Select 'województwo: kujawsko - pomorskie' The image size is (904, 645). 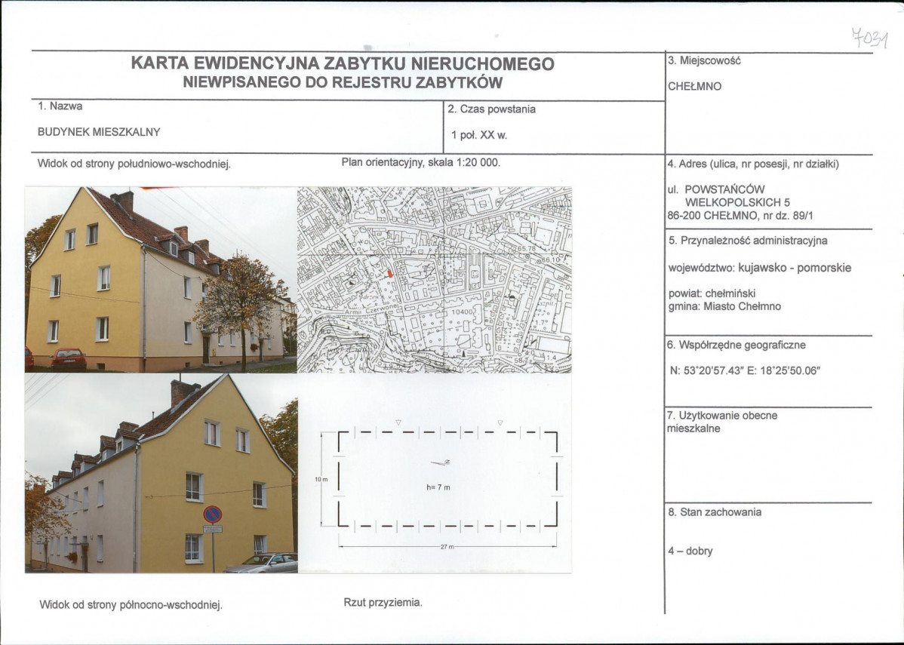click(759, 268)
